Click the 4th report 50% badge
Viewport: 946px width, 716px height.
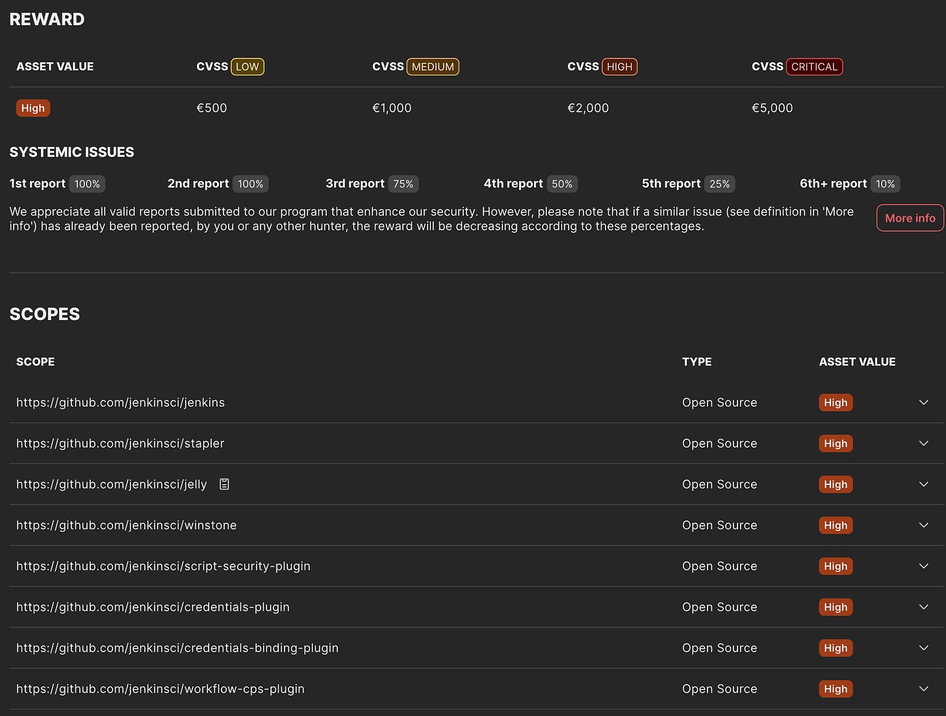point(562,184)
